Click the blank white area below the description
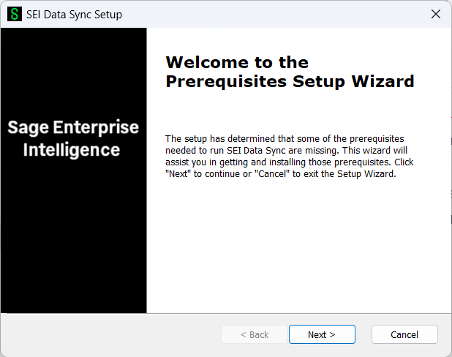 (x=298, y=249)
